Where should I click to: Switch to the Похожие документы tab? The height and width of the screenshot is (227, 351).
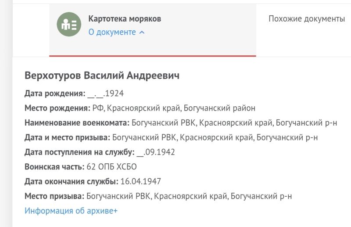pyautogui.click(x=306, y=18)
